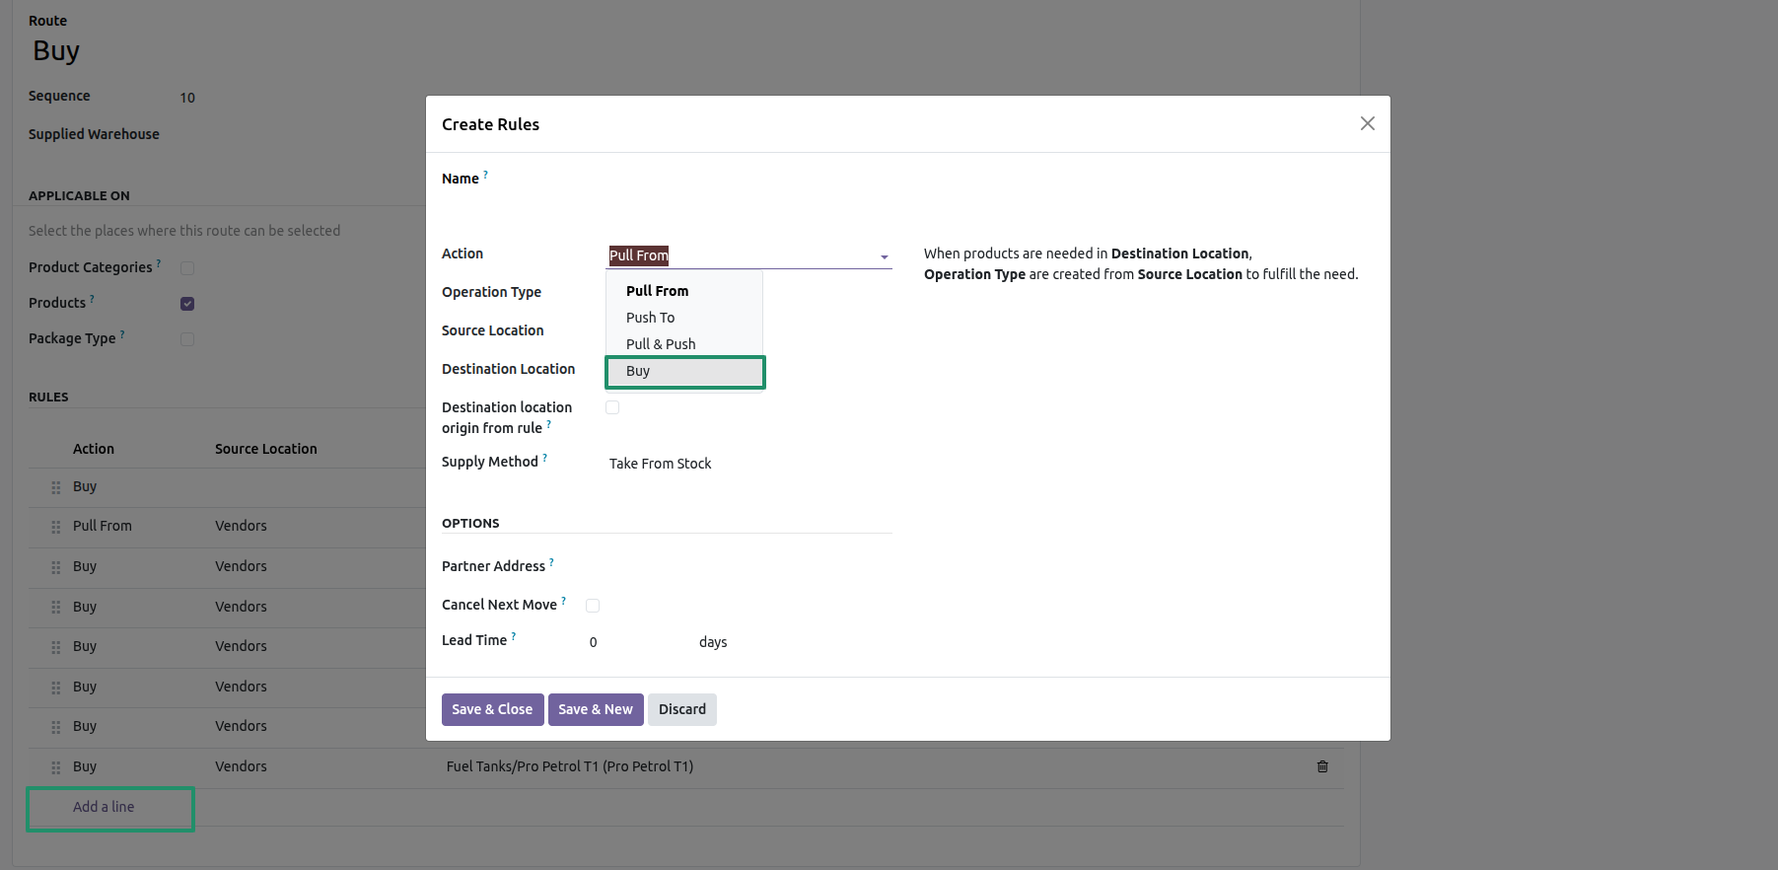Image resolution: width=1778 pixels, height=870 pixels.
Task: Show help tooltip for Products
Action: [92, 299]
